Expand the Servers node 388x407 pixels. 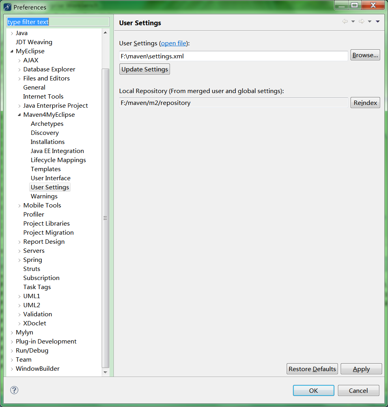click(x=19, y=251)
